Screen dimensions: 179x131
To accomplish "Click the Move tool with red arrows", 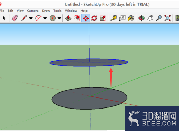I will 86,18.
